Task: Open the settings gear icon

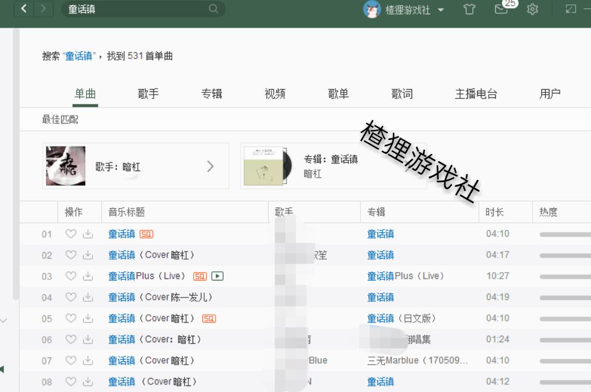Action: (x=532, y=9)
